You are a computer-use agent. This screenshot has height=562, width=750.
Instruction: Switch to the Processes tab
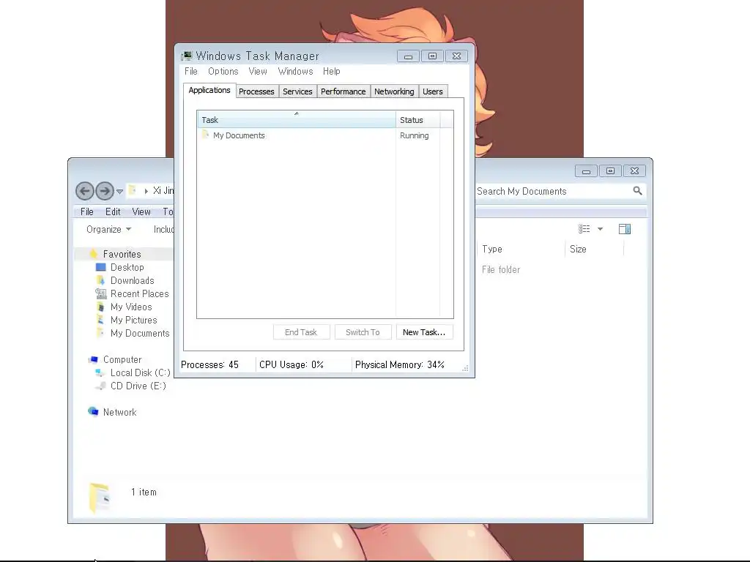[256, 91]
